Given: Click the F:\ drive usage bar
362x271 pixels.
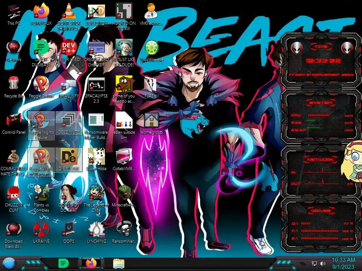Looking at the screenshot, I should pos(320,231).
